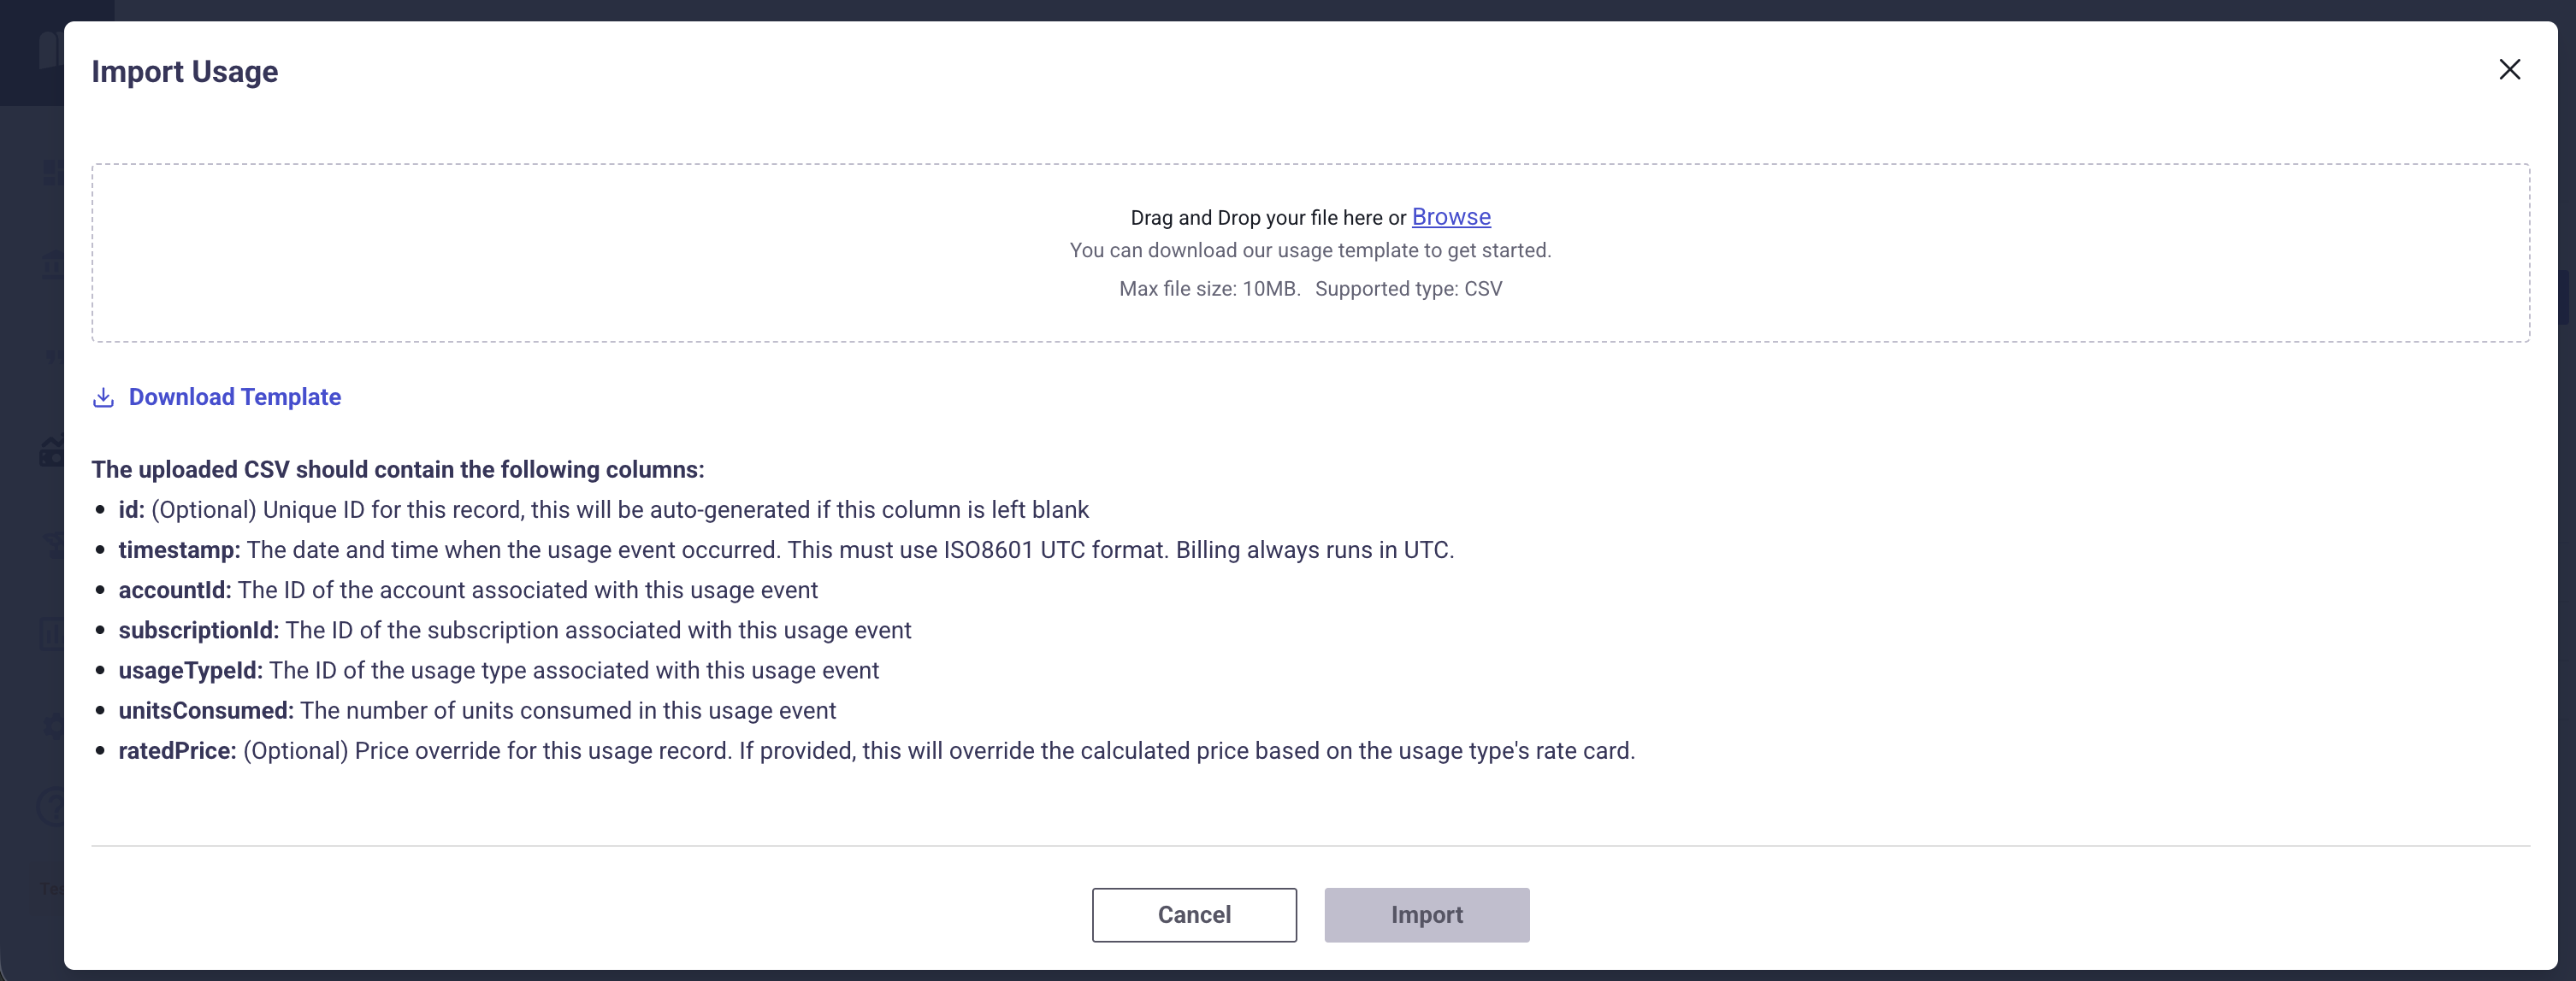
Task: Select the 'timestamp:' column label
Action: [x=179, y=550]
